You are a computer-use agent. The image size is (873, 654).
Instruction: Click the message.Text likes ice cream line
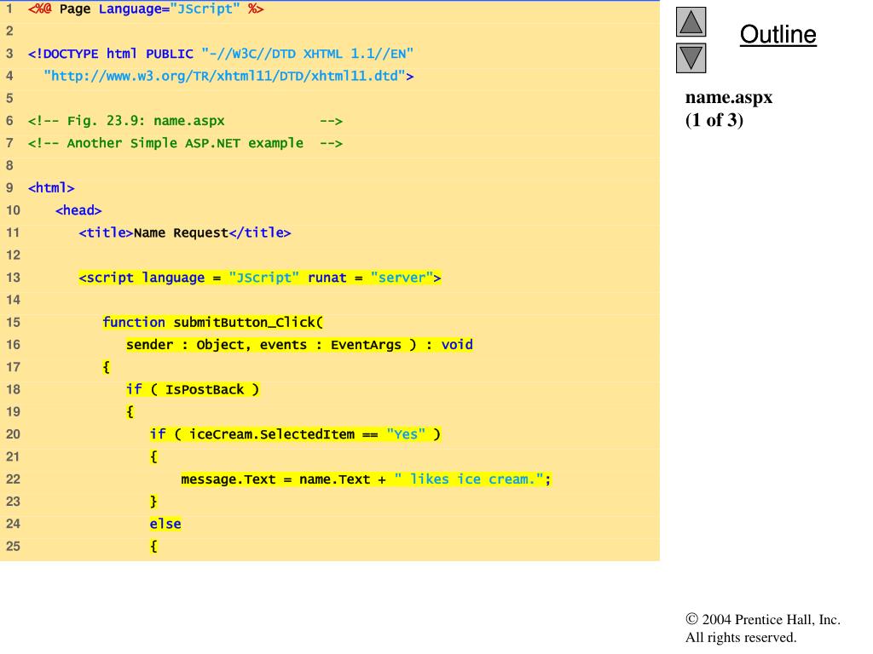pos(366,479)
